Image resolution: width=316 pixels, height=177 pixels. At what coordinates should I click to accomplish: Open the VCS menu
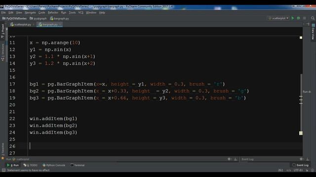[x=80, y=12]
